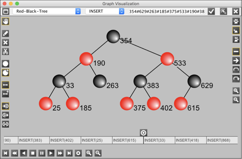This screenshot has height=159, width=242.
Task: Click the play backward button
Action: pyautogui.click(x=23, y=153)
